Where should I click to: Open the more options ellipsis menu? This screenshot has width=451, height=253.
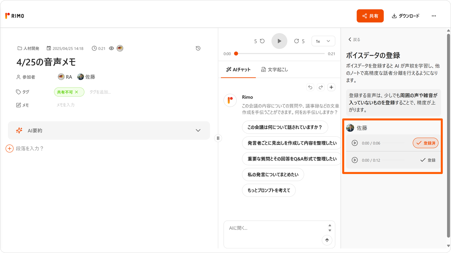pos(434,16)
